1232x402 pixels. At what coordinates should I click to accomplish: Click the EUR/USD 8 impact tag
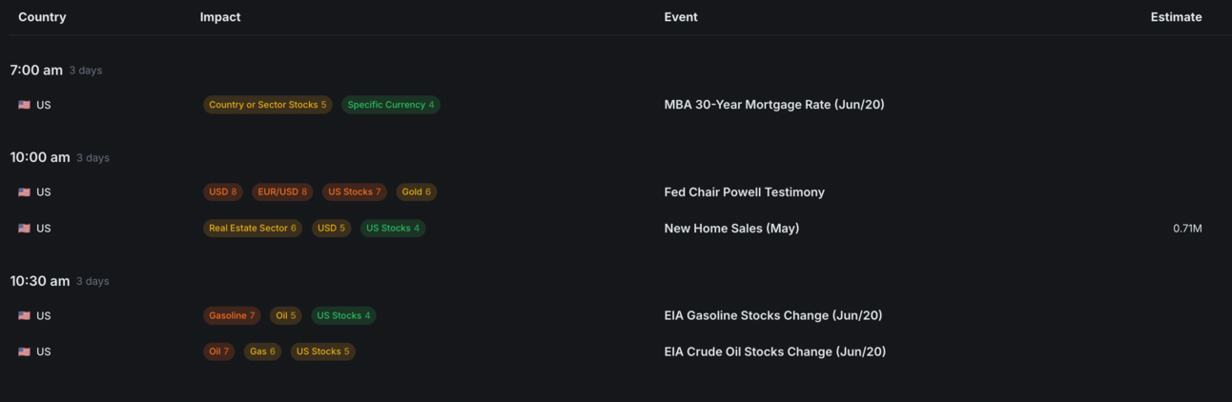tap(282, 192)
